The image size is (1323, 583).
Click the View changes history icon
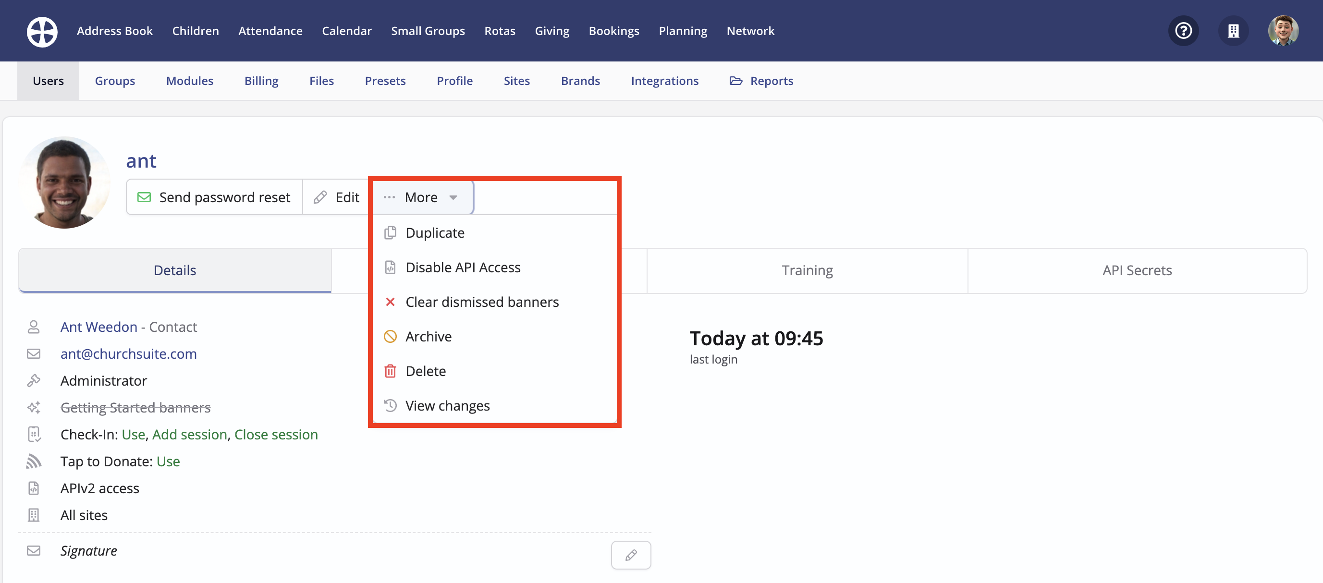tap(391, 405)
